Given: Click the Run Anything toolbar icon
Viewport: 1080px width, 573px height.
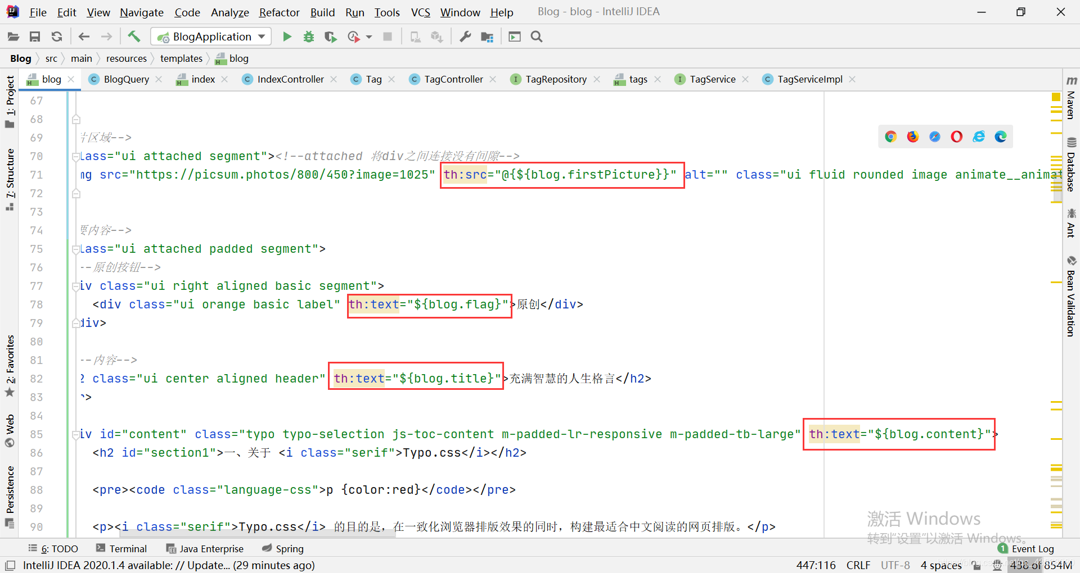Looking at the screenshot, I should pos(515,37).
